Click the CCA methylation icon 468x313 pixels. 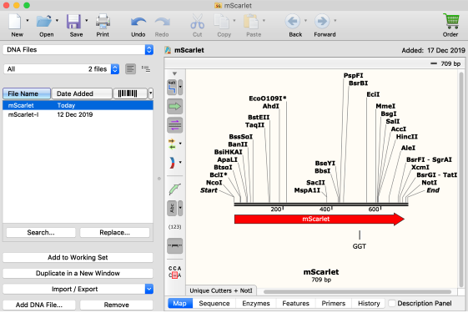(x=175, y=272)
